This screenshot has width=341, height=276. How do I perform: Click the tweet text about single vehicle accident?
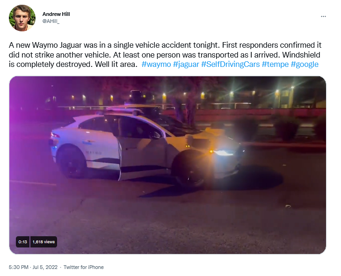[x=165, y=55]
